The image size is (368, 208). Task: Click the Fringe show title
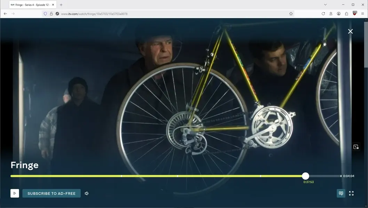[25, 165]
